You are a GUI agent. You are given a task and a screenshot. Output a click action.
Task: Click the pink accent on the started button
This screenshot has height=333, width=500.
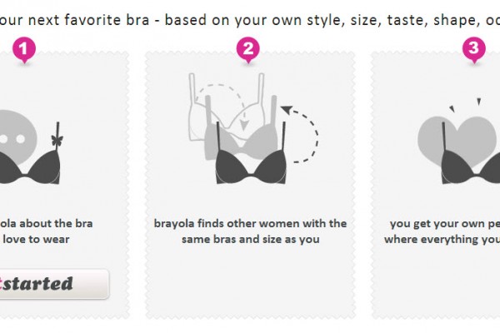3,283
